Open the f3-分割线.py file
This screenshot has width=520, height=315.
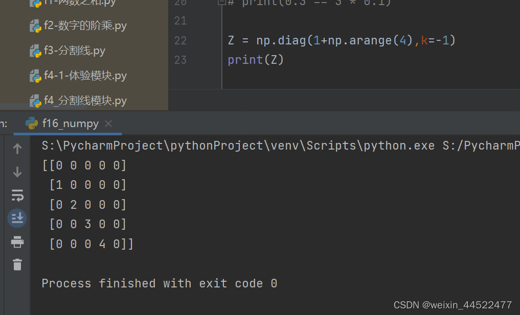(x=75, y=51)
